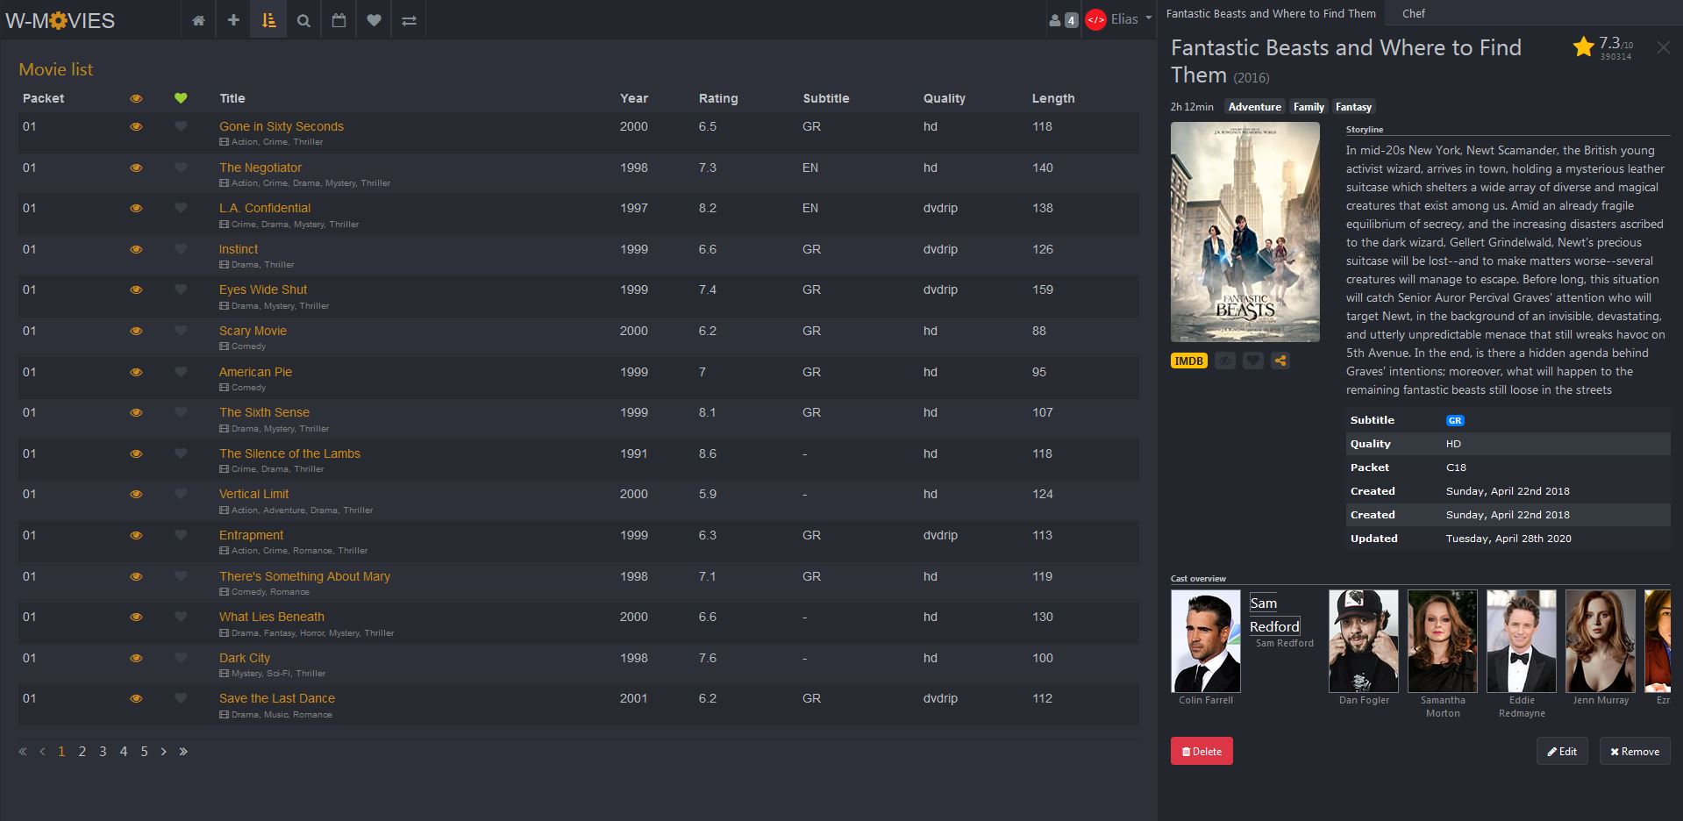This screenshot has width=1683, height=821.
Task: Open the search magnifier icon
Action: pos(303,20)
